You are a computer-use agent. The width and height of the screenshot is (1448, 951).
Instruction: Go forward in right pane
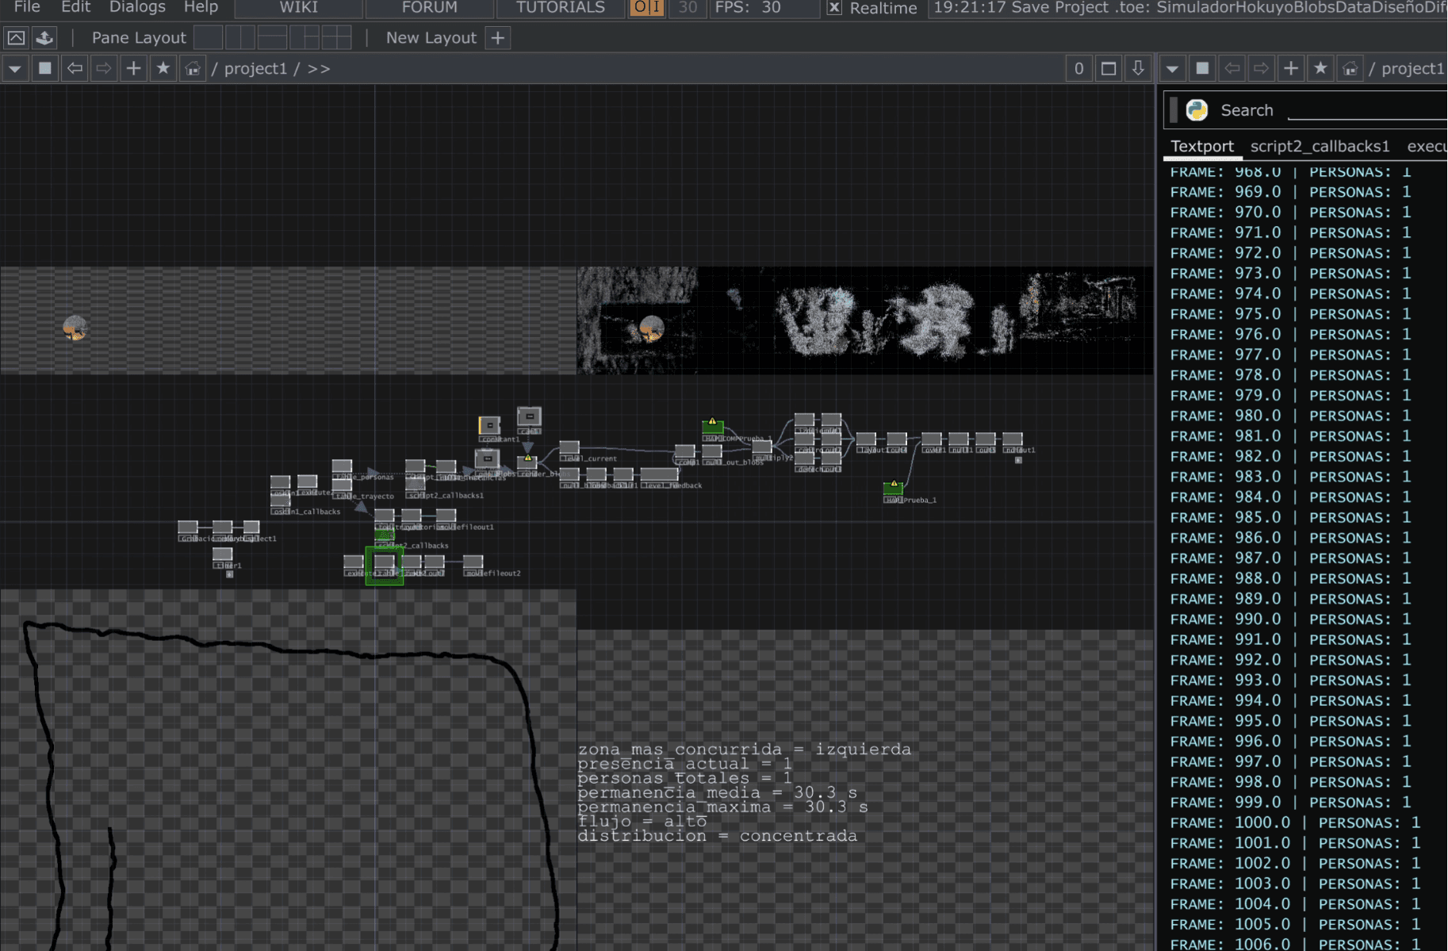click(1262, 68)
